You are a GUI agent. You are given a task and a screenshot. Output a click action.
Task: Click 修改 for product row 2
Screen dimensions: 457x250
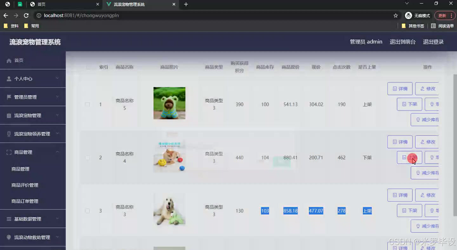427,142
